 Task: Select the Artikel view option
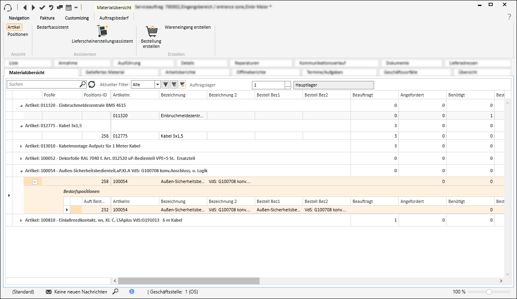[14, 27]
